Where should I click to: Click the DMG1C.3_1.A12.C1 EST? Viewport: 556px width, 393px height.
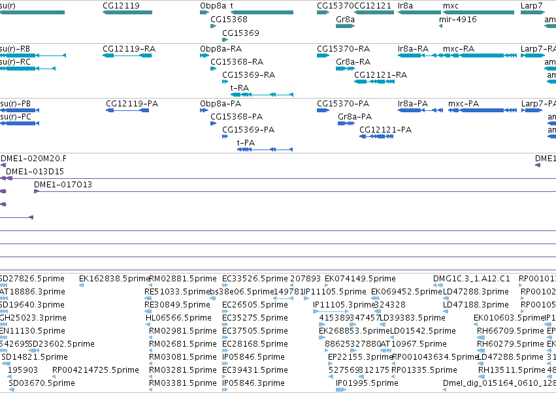point(438,285)
